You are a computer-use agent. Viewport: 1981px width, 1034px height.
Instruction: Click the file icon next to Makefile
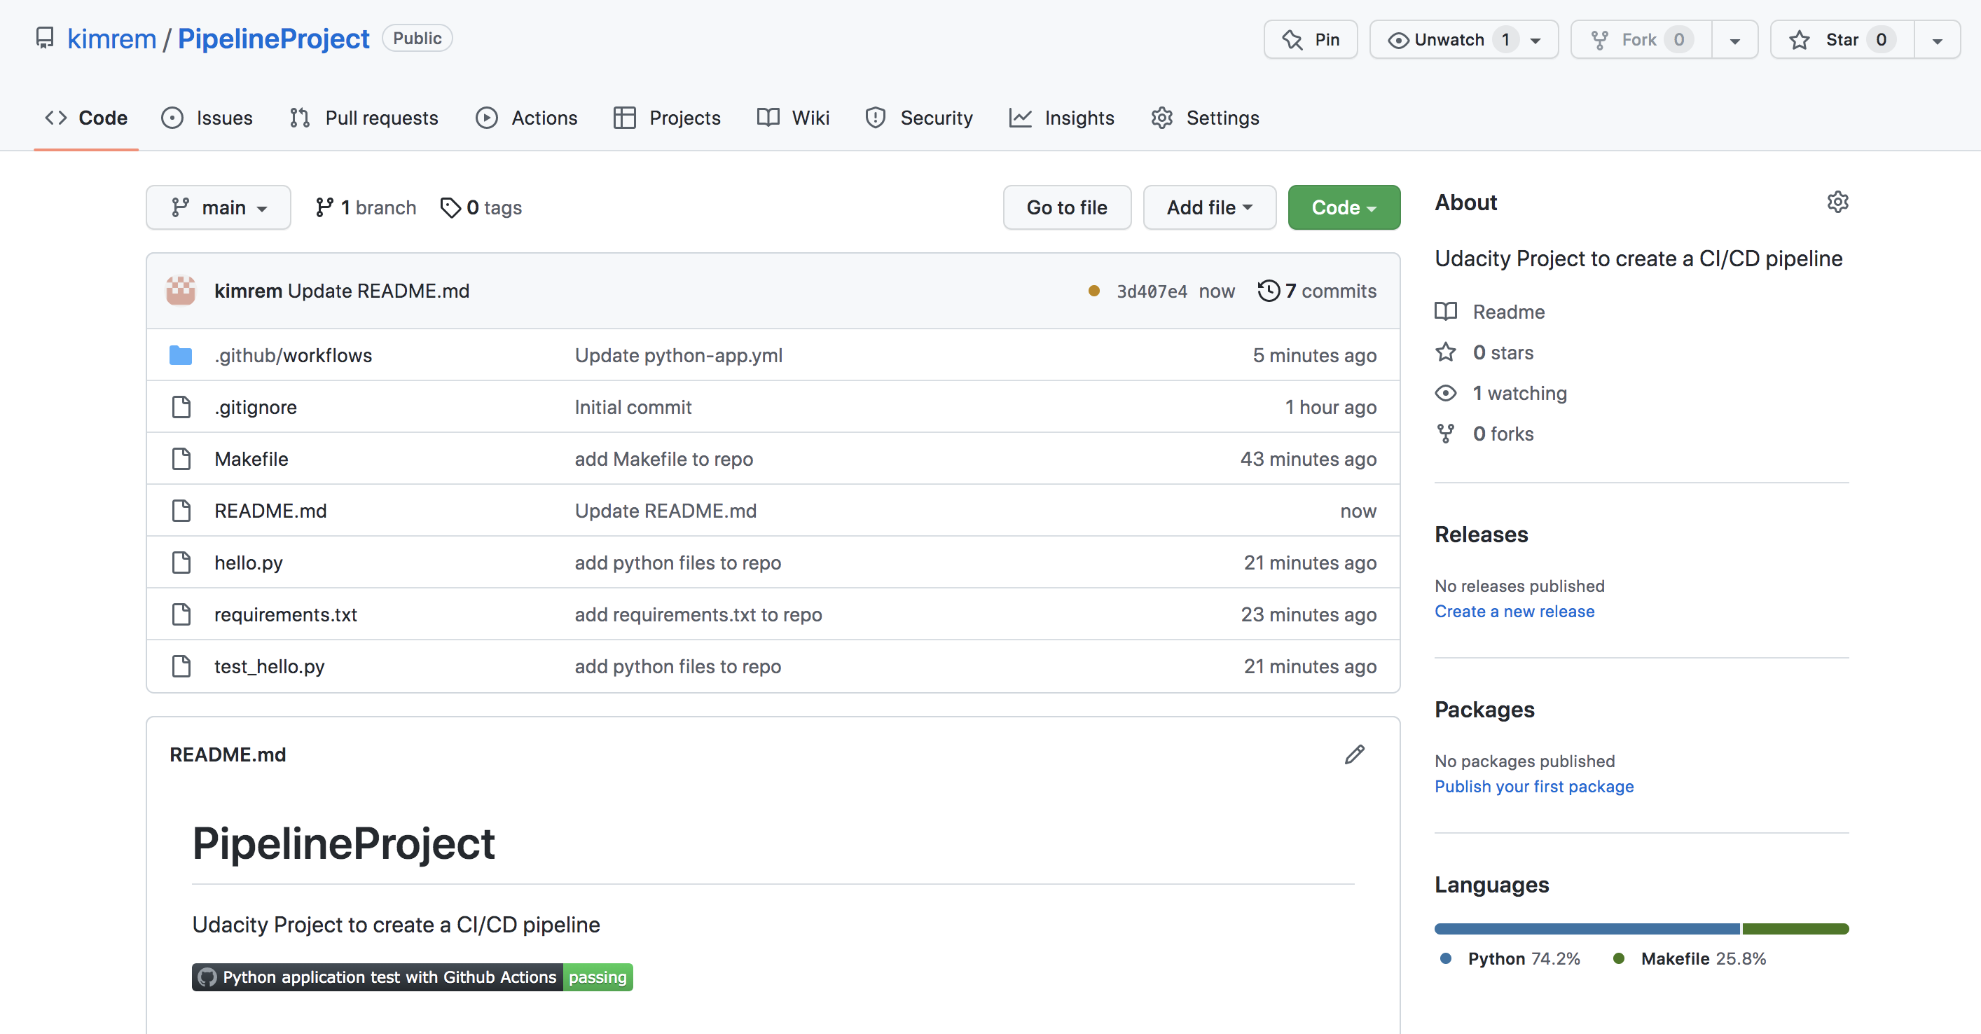(x=181, y=460)
